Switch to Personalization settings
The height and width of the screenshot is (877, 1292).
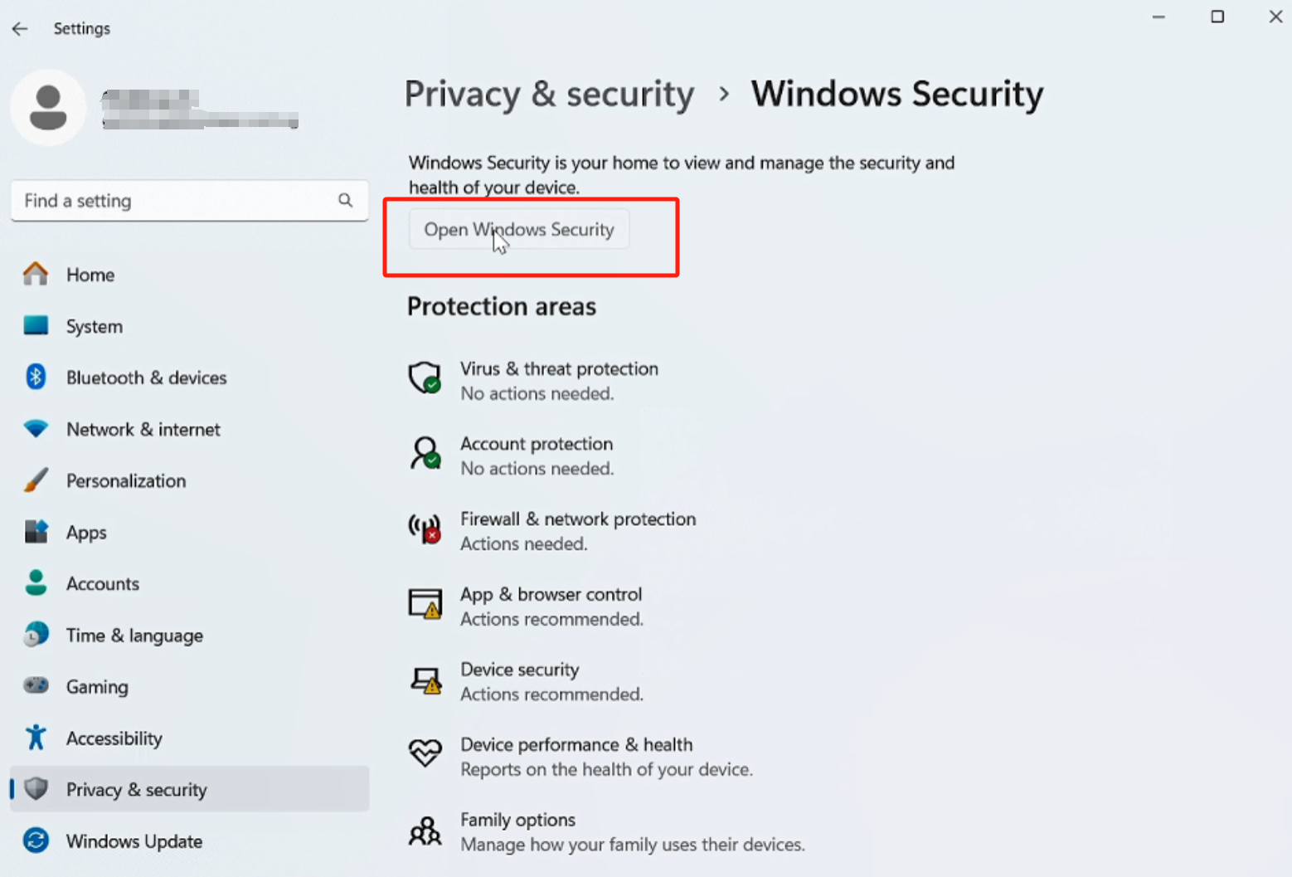tap(125, 480)
